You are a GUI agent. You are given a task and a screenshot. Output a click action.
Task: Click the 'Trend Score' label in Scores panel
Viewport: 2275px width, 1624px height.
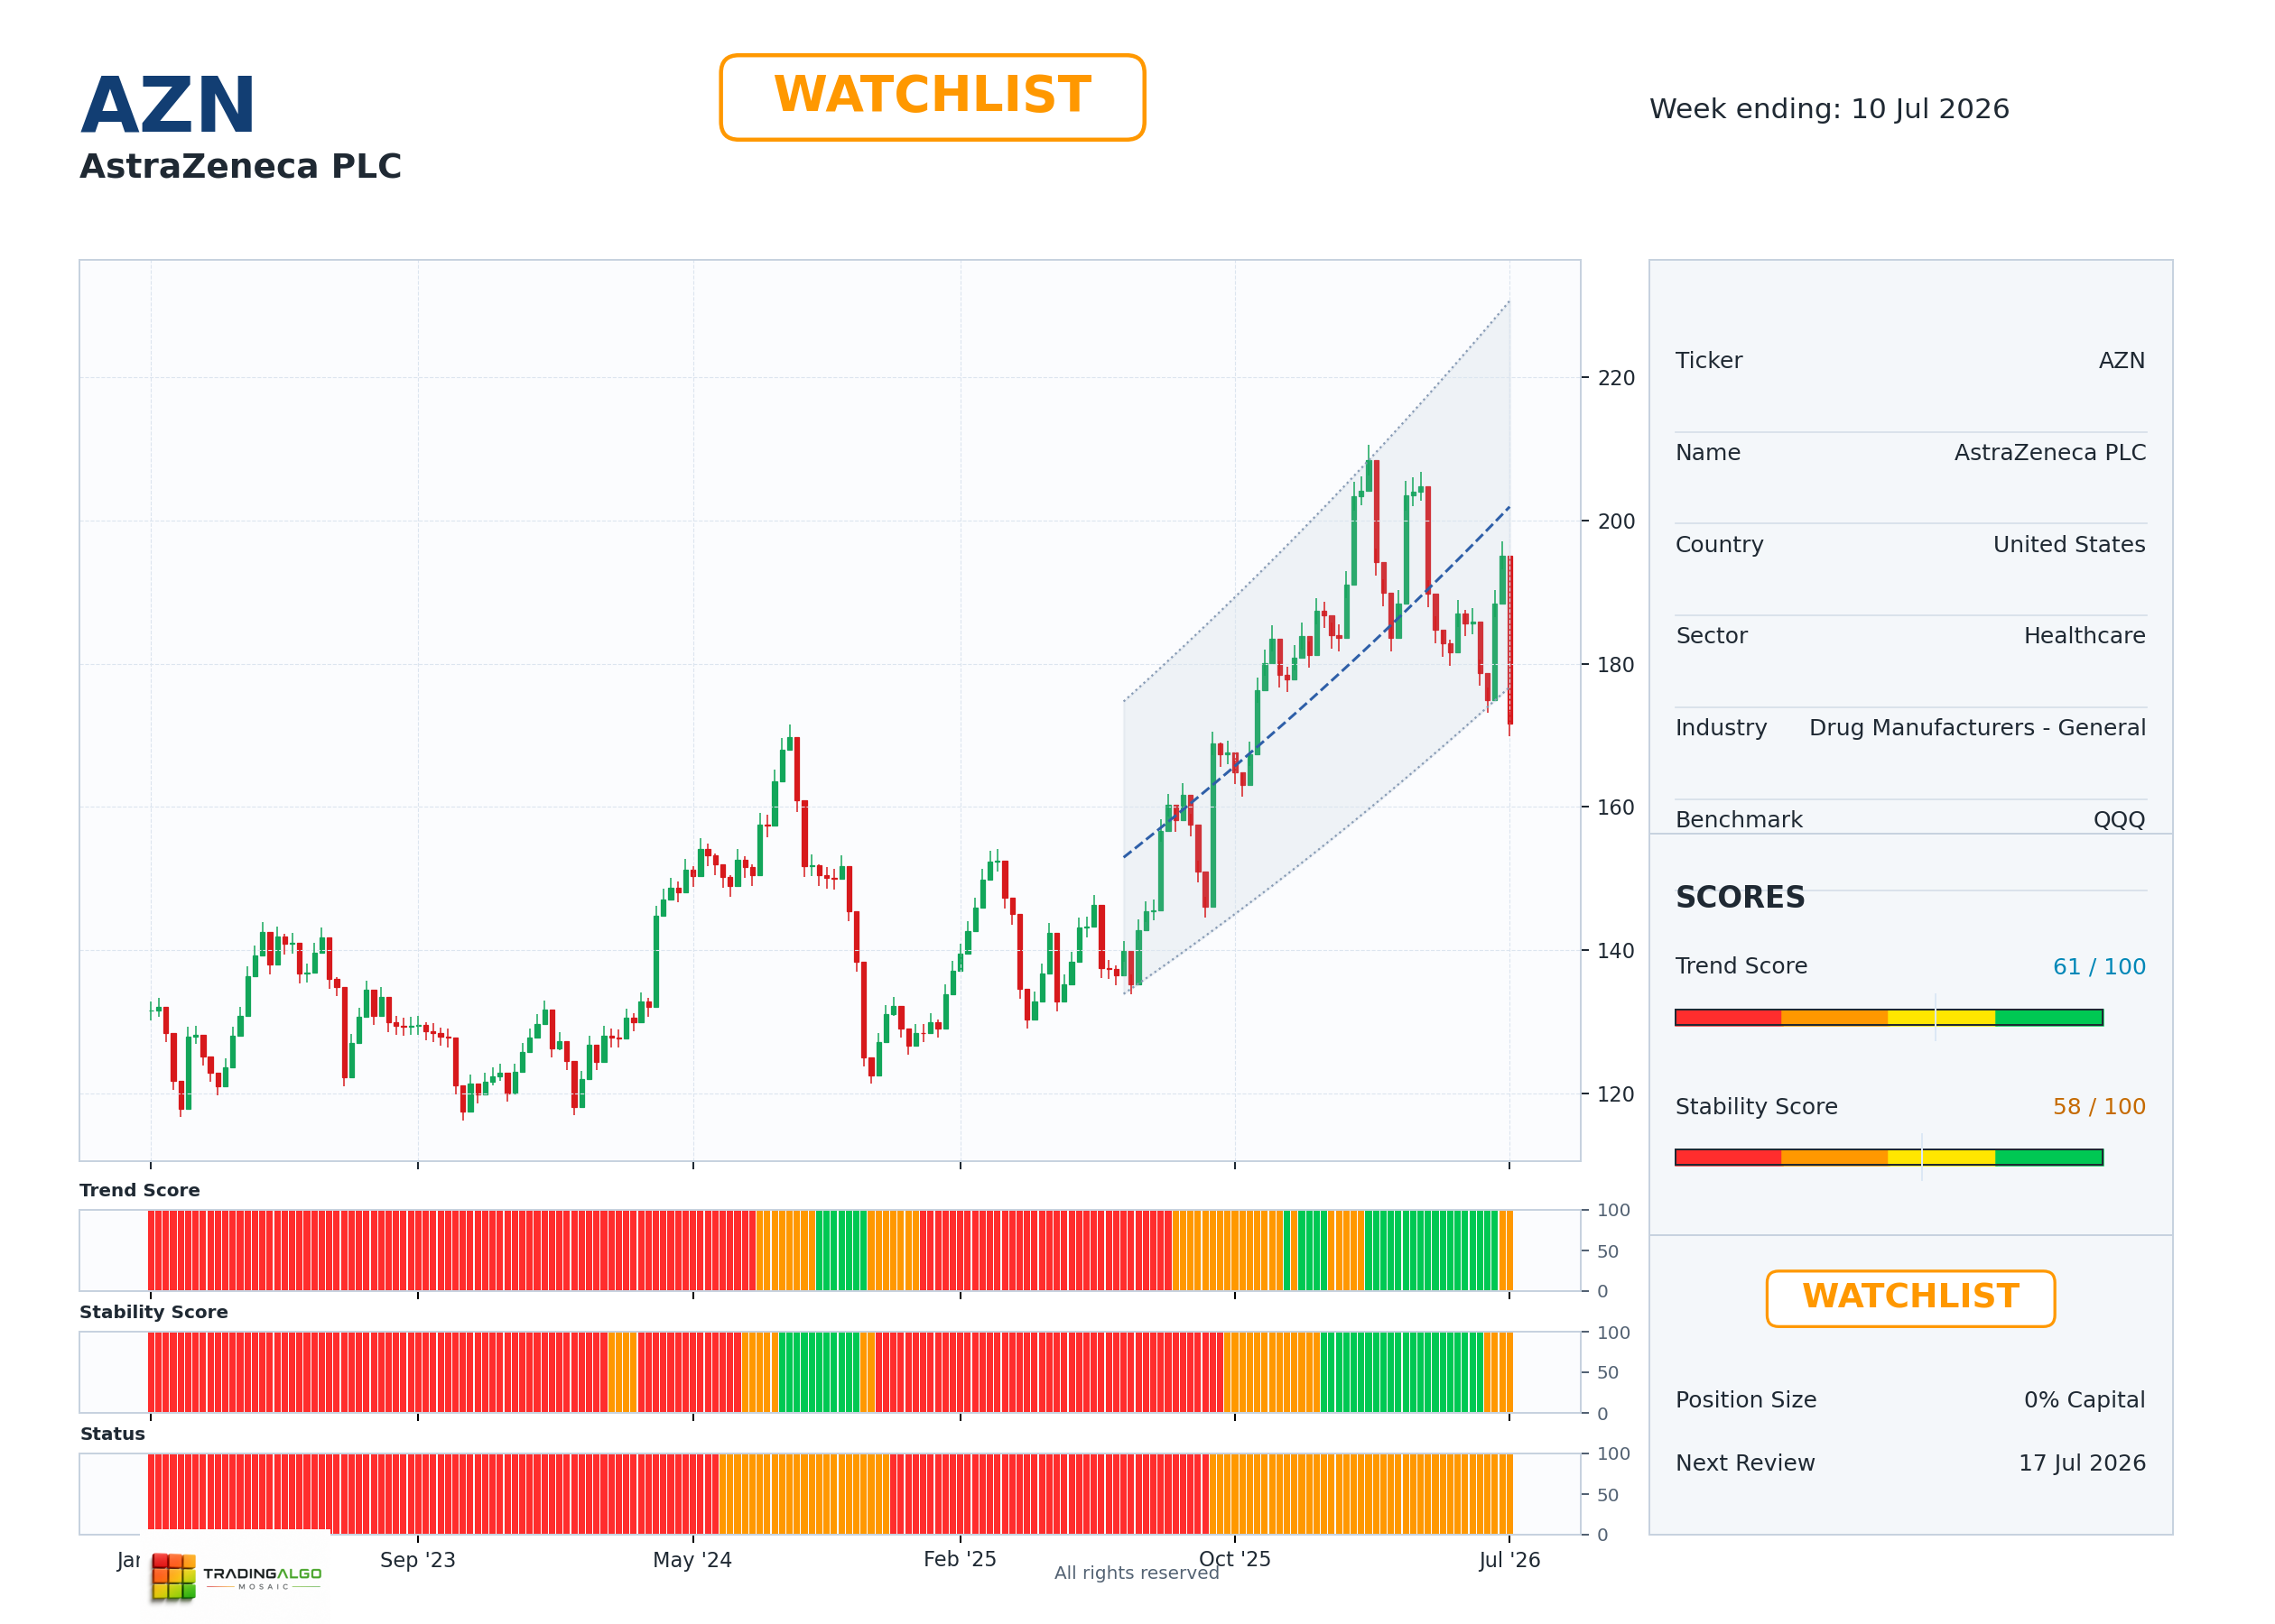pyautogui.click(x=1741, y=966)
